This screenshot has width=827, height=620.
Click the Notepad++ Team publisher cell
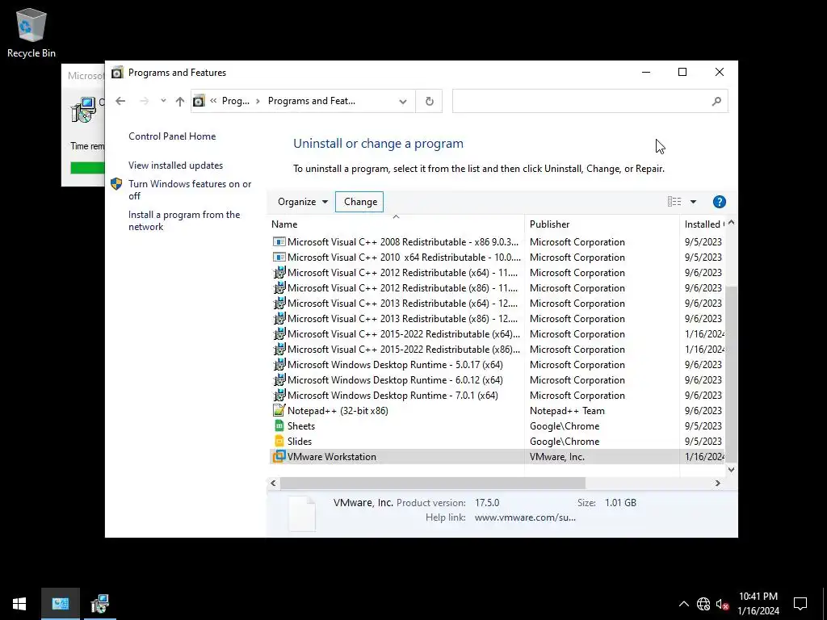(x=567, y=411)
